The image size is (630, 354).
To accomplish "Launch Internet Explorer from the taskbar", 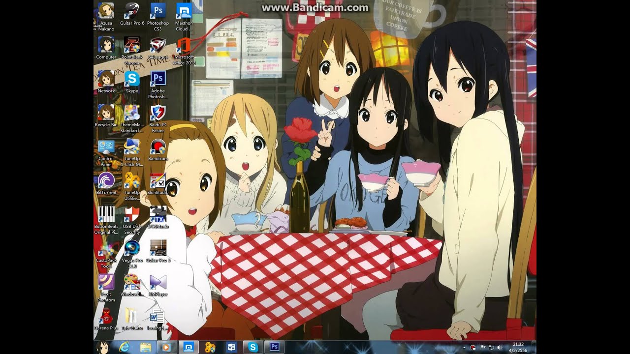I will click(x=125, y=347).
